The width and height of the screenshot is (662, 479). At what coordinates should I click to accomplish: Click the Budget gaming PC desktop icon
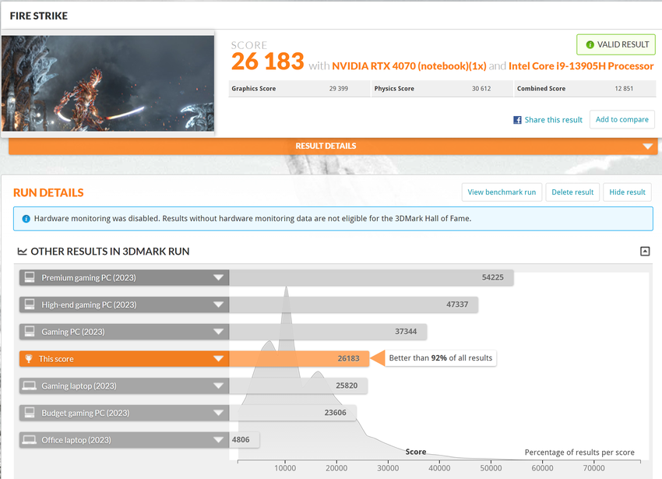30,413
